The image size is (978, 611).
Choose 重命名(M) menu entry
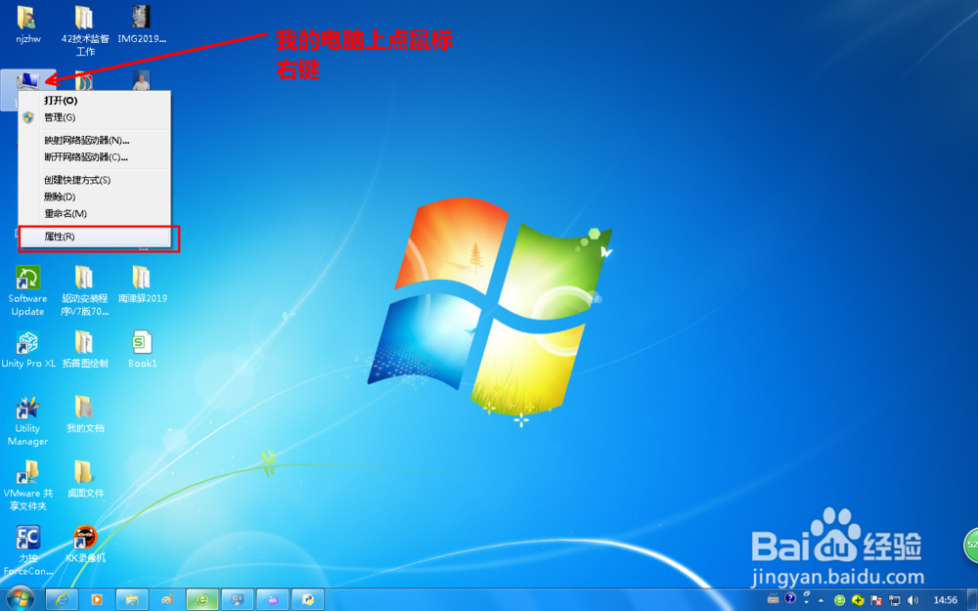(95, 214)
